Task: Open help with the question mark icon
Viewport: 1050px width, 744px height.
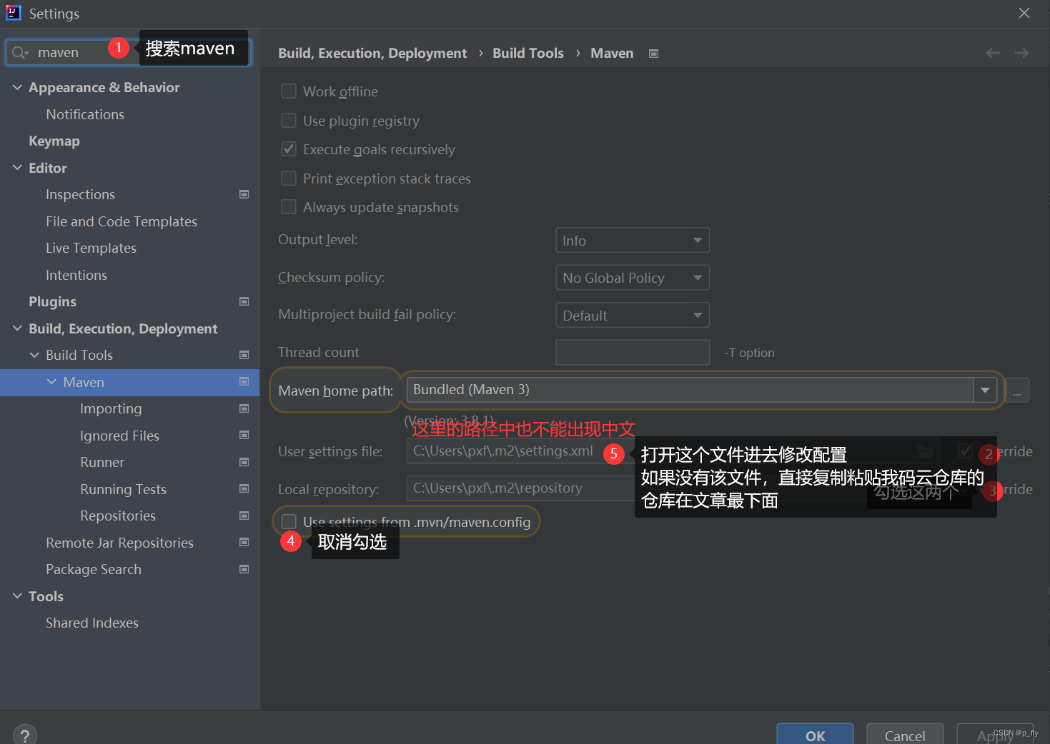Action: [25, 735]
